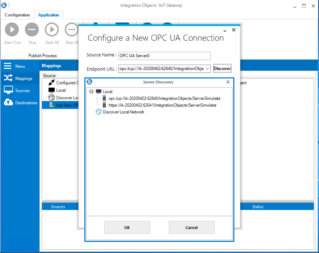Click the Source Name input field
319x253 pixels.
pos(164,56)
